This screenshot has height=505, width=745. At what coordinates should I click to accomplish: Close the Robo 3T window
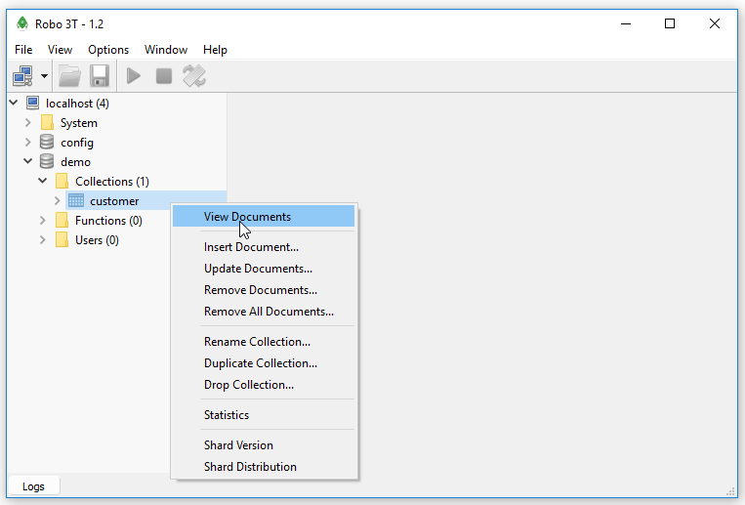point(714,23)
